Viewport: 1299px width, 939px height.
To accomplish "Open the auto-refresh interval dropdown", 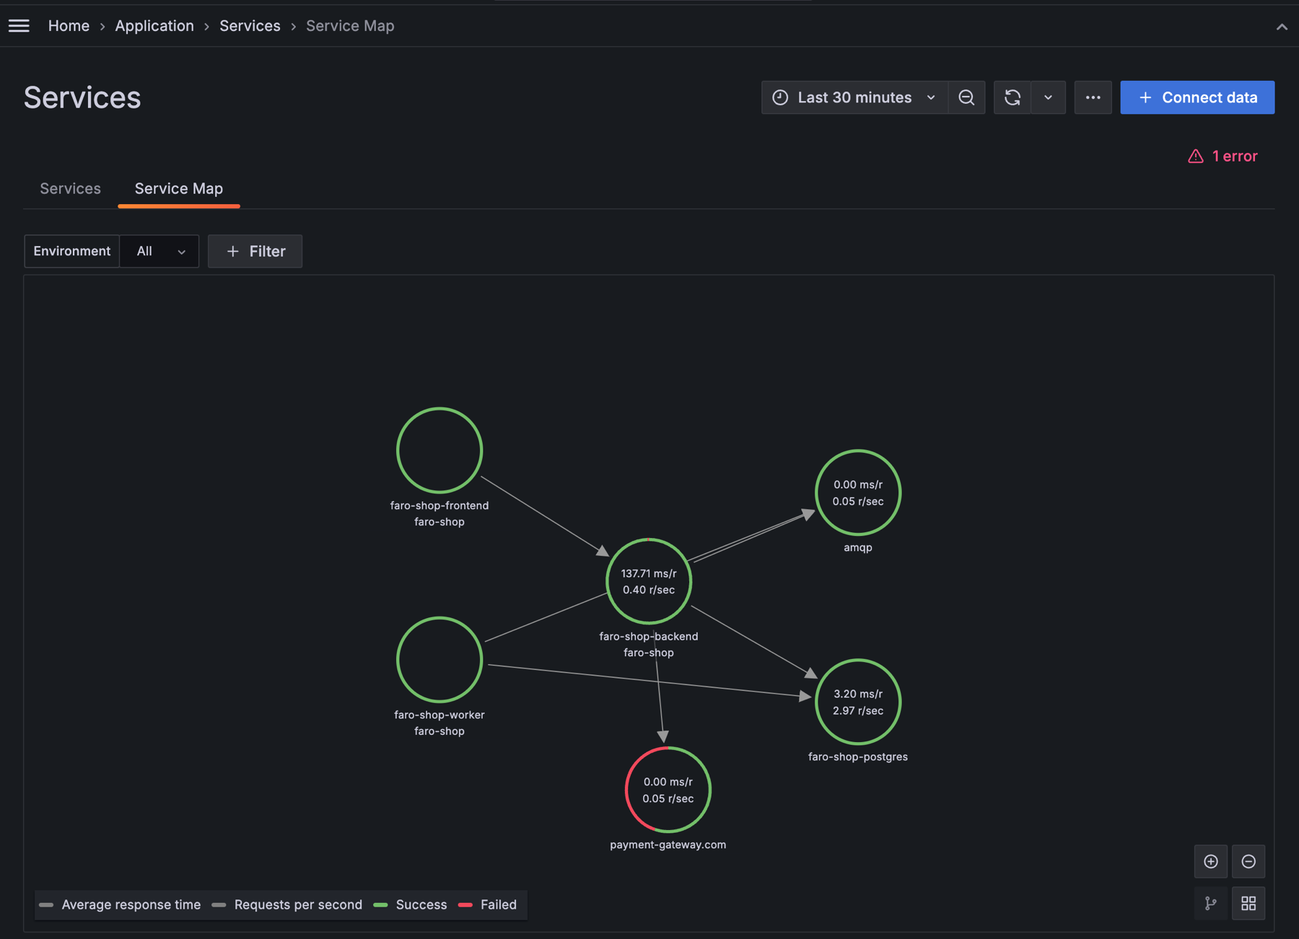I will [1049, 97].
